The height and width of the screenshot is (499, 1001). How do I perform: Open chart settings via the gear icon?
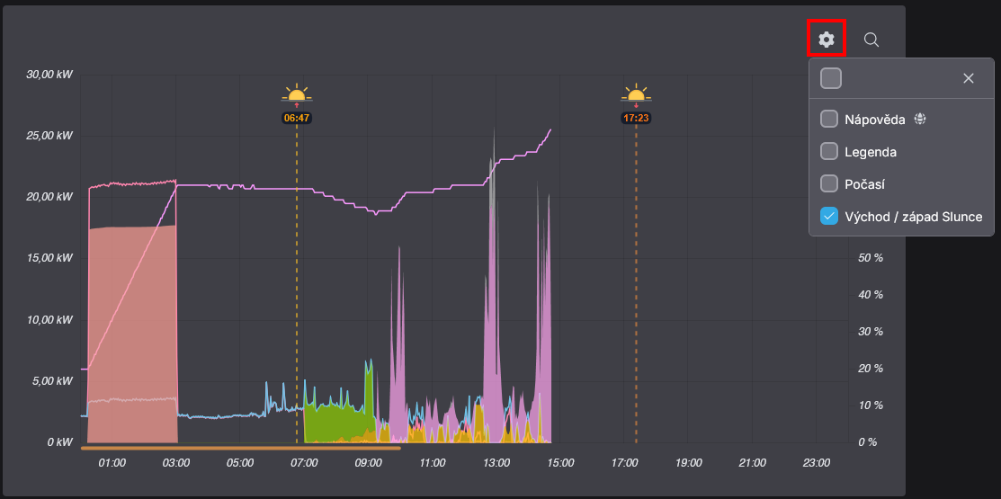(x=827, y=40)
